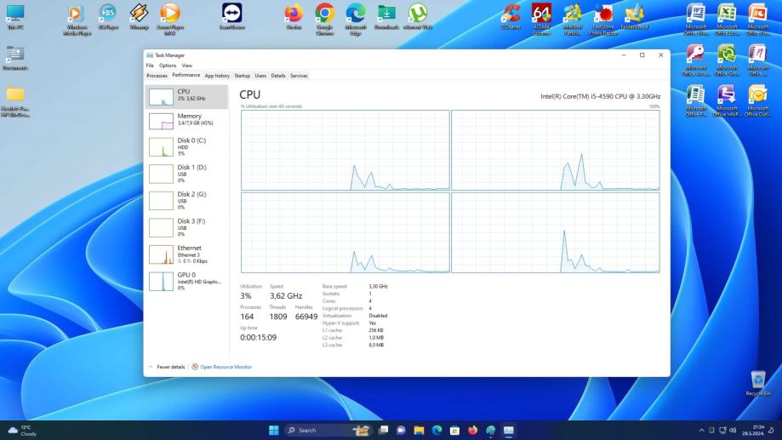Image resolution: width=782 pixels, height=440 pixels.
Task: Select CCleaner desktop shortcut
Action: 511,17
